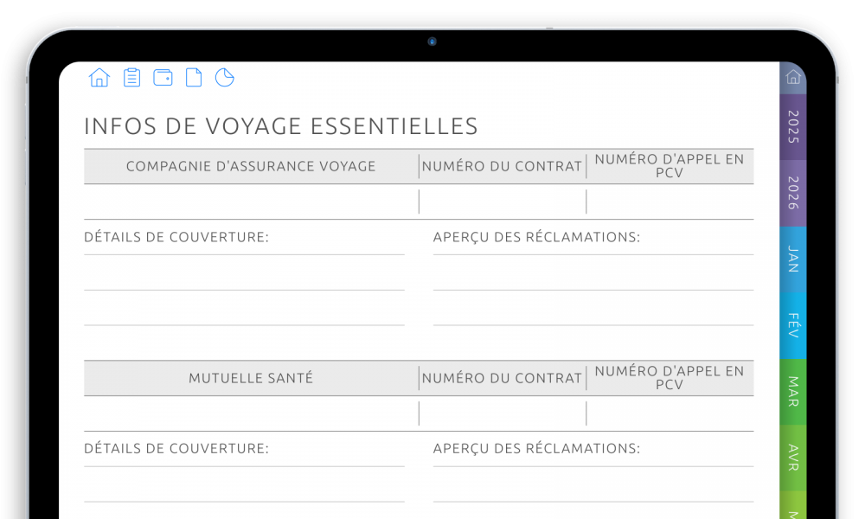Jump to the FÉV month tab
This screenshot has width=865, height=519.
[793, 326]
